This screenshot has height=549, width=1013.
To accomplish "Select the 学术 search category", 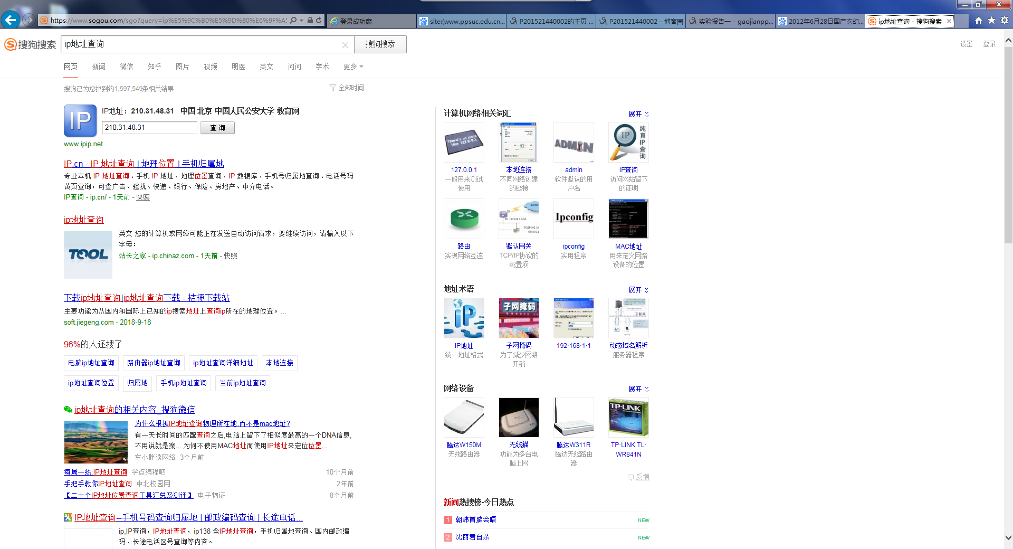I will (x=322, y=67).
